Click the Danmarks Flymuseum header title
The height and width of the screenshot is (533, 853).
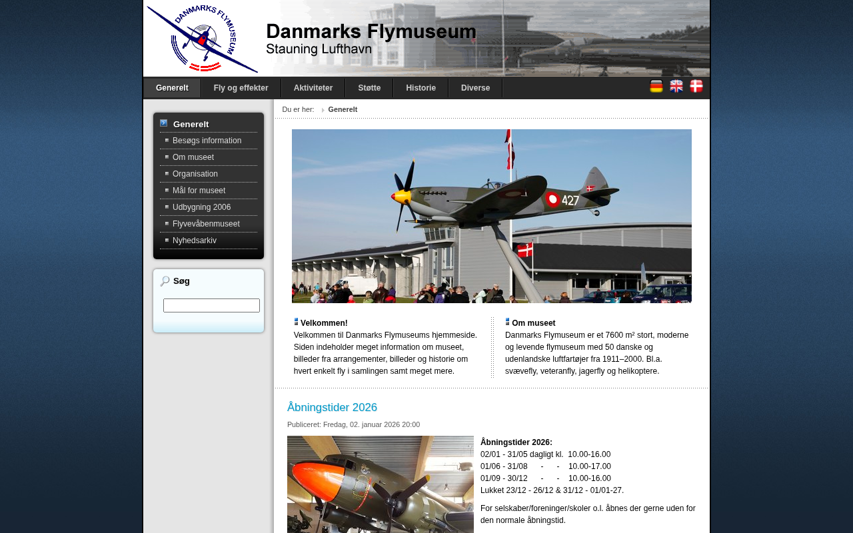[371, 31]
